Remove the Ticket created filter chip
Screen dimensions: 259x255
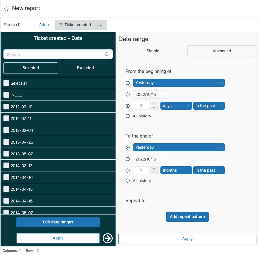(x=101, y=26)
